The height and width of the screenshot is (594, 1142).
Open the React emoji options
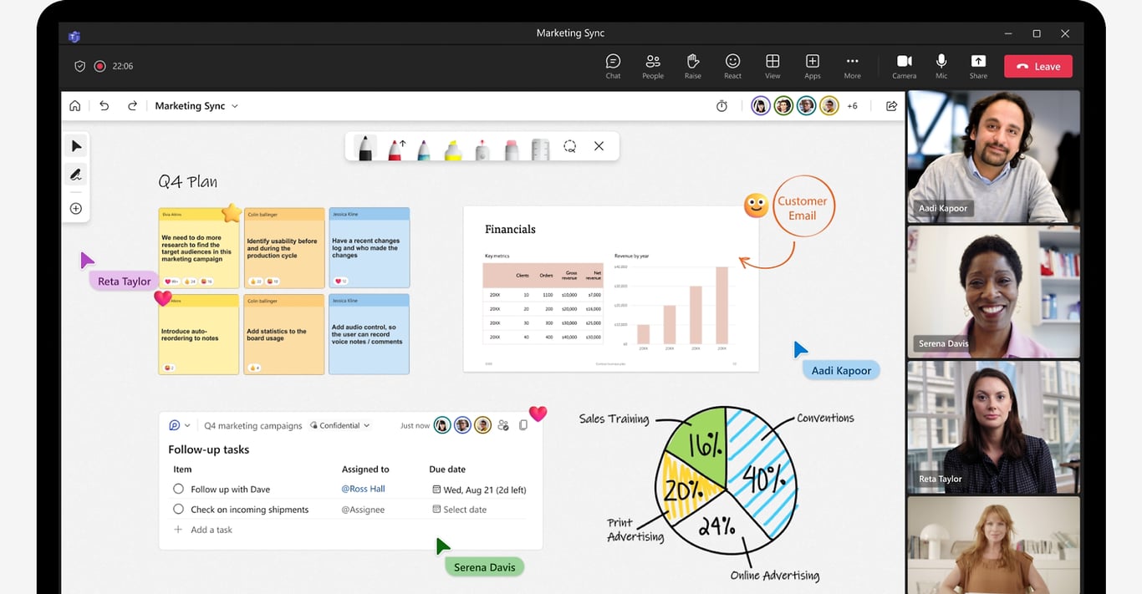[x=733, y=66]
